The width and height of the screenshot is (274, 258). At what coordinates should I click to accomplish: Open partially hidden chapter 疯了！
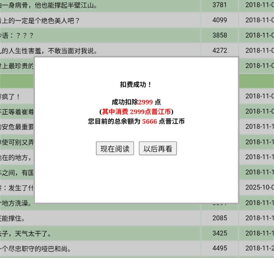point(10,97)
